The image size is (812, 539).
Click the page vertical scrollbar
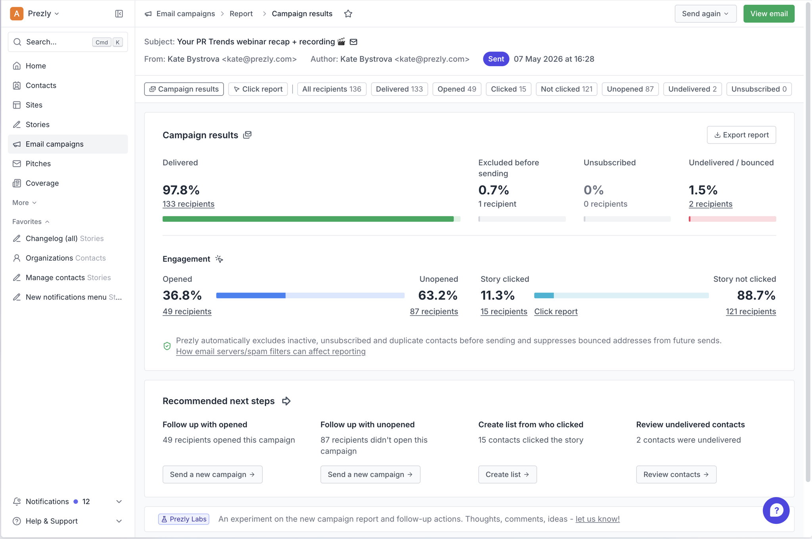pos(808,242)
